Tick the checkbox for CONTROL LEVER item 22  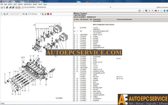[74, 71]
